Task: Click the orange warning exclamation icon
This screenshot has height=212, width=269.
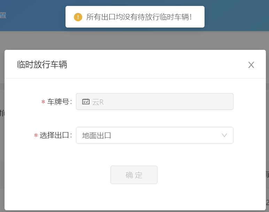Action: pos(78,17)
